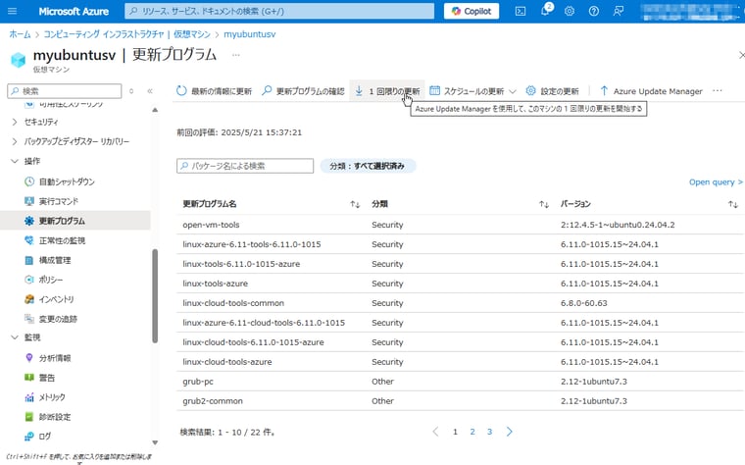
Task: Focus the top resource search box
Action: pos(279,11)
